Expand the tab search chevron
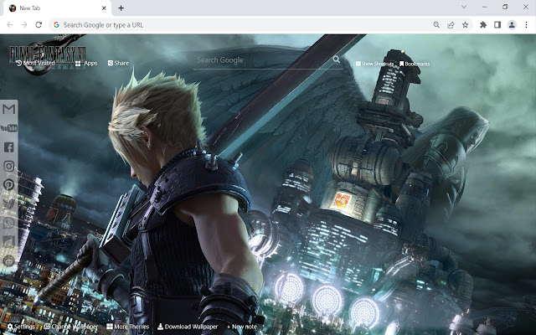Screen dimensions: 536x335 coord(464,7)
